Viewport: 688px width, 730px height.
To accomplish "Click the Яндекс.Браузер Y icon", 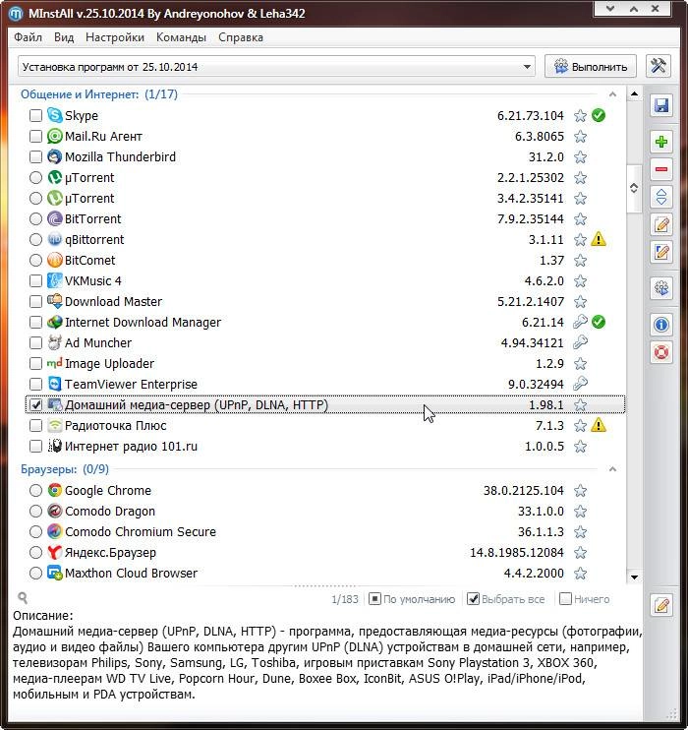I will click(54, 552).
